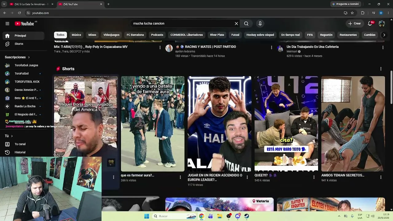
Task: Select the Mixes filter chip
Action: (92, 35)
